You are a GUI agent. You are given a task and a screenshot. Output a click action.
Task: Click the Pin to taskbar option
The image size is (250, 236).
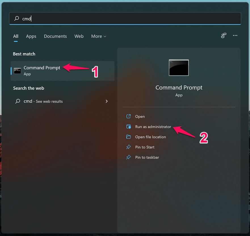[x=147, y=157]
